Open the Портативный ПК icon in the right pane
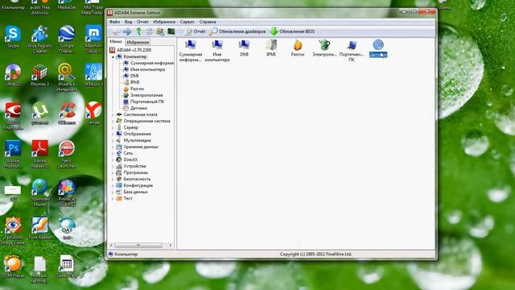Viewport: 515px width, 290px height. [x=352, y=51]
